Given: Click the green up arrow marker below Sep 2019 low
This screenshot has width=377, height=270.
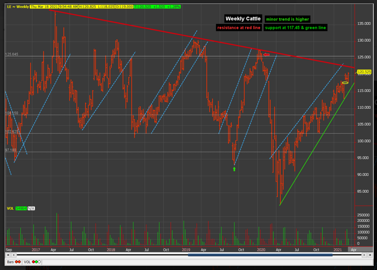Looking at the screenshot, I should click(234, 169).
